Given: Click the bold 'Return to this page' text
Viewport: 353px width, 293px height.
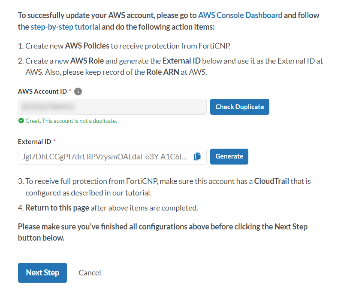Looking at the screenshot, I should pyautogui.click(x=57, y=208).
